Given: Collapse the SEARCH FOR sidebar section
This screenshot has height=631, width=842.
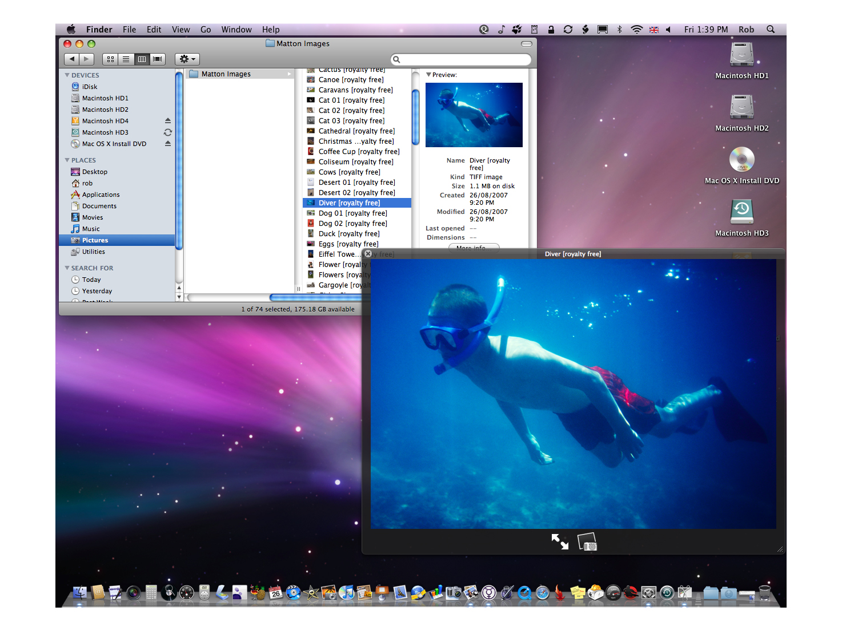Looking at the screenshot, I should click(67, 268).
